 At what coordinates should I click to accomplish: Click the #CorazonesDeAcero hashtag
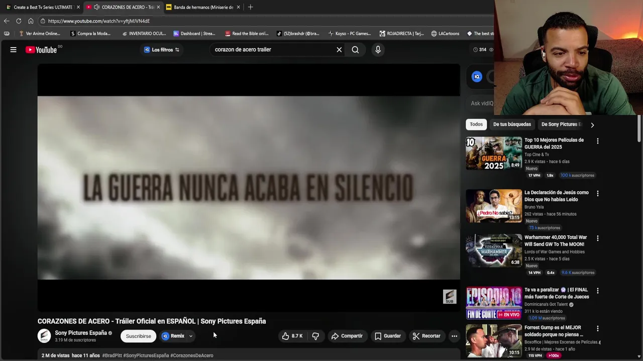192,355
